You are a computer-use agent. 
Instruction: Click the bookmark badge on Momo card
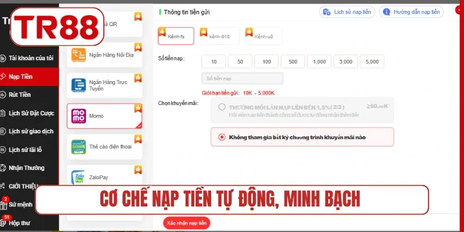click(138, 108)
